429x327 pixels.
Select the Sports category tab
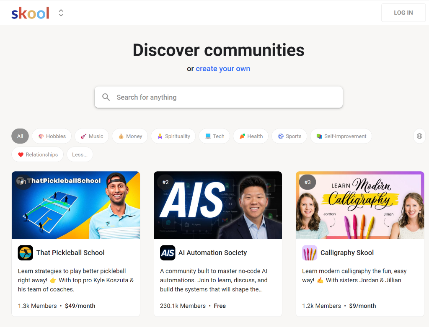(289, 136)
